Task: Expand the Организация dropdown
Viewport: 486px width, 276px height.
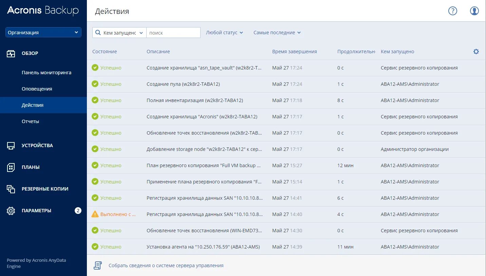Action: click(x=43, y=33)
